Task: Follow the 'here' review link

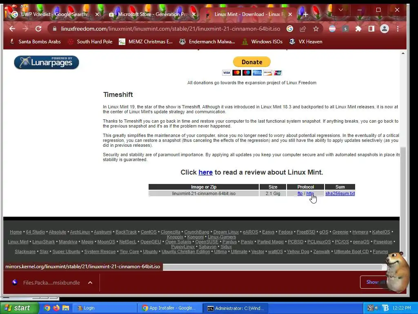Action: click(x=206, y=173)
